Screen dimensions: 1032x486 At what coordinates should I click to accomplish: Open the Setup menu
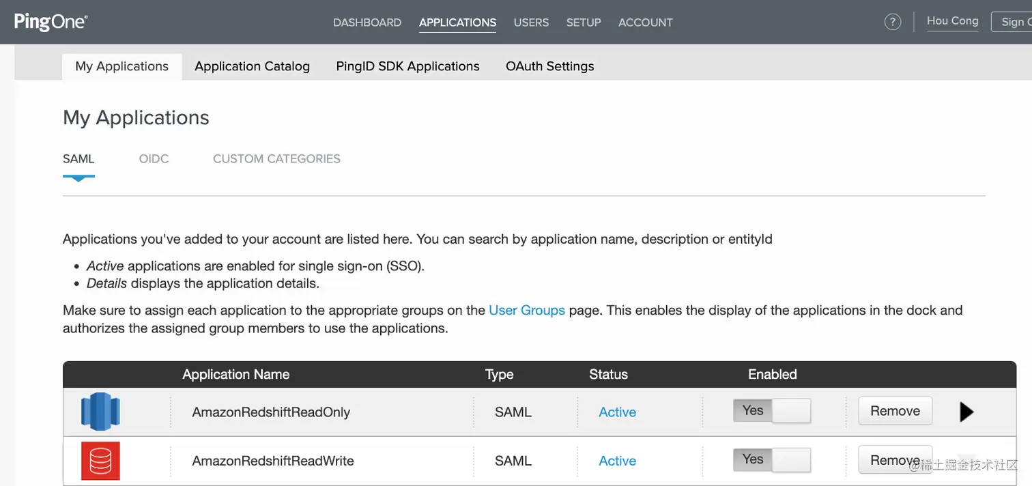tap(584, 23)
